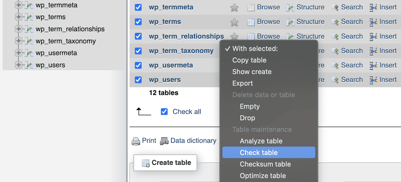
Task: Toggle the Check all checkbox
Action: tap(164, 112)
